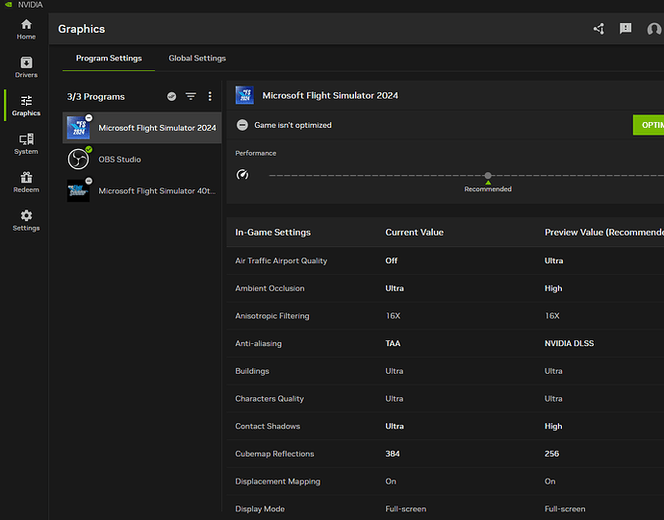664x520 pixels.
Task: Open the programs list filter icon
Action: 191,96
